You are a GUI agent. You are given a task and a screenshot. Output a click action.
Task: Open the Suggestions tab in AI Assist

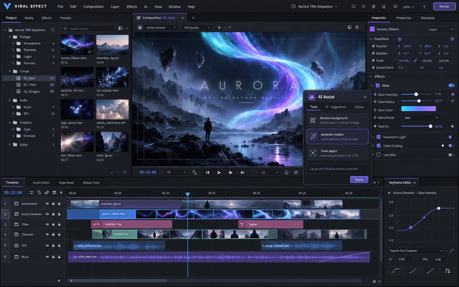[336, 107]
